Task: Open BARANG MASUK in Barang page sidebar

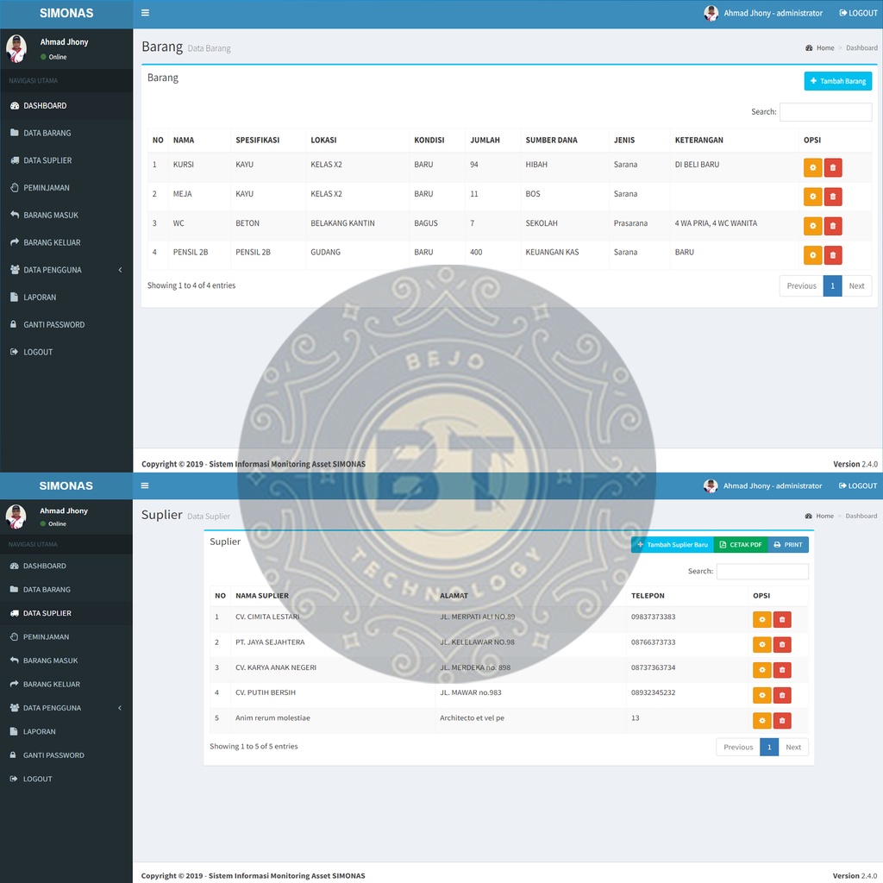Action: 66,215
